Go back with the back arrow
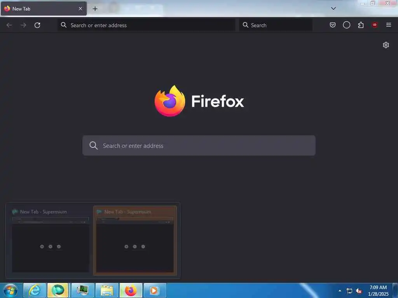Viewport: 398px width, 298px height. (x=9, y=25)
